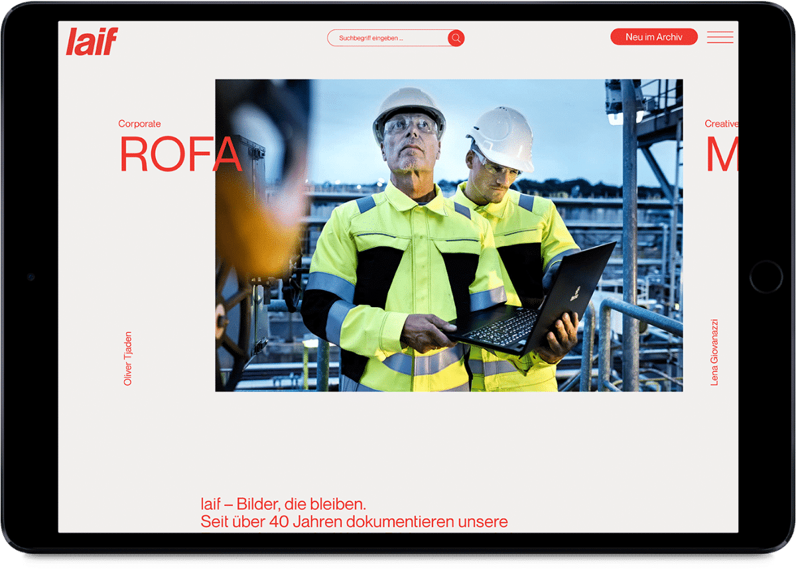Select the Corporate category label
Image resolution: width=796 pixels, height=575 pixels.
pos(139,124)
